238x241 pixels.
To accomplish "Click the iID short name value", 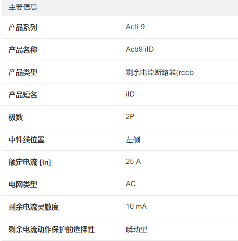I will click(x=130, y=94).
